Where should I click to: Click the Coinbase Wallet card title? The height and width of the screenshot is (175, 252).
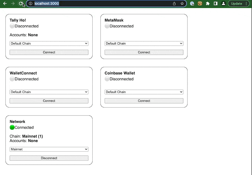[120, 73]
